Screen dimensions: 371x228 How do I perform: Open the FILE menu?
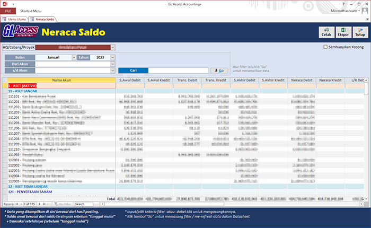coord(8,11)
